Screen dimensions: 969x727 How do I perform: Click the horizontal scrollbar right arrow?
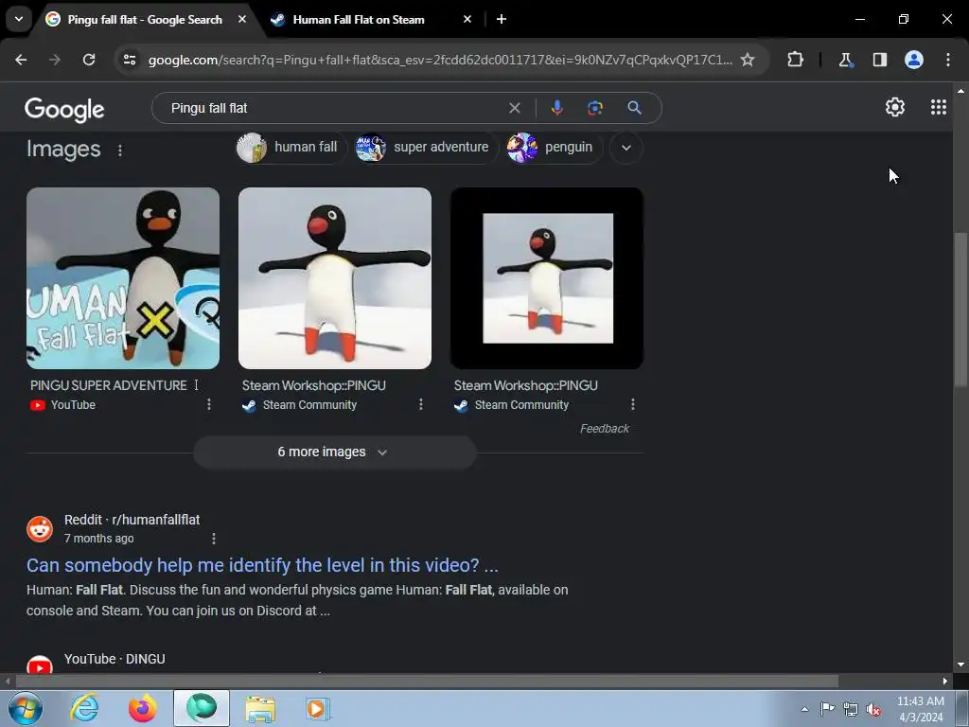[945, 681]
